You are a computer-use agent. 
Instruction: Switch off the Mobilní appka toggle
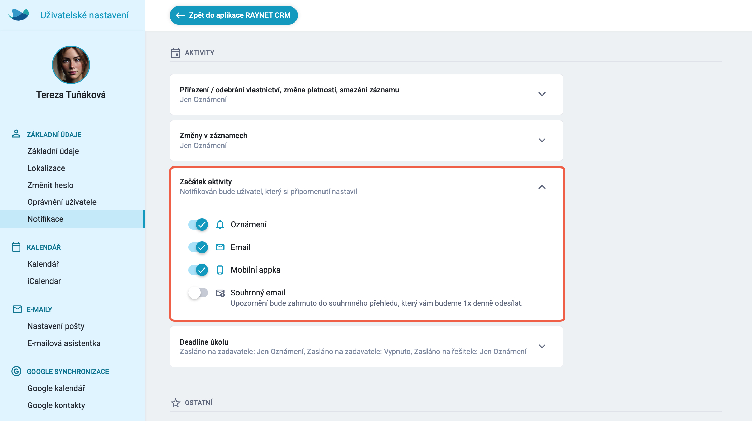(198, 270)
